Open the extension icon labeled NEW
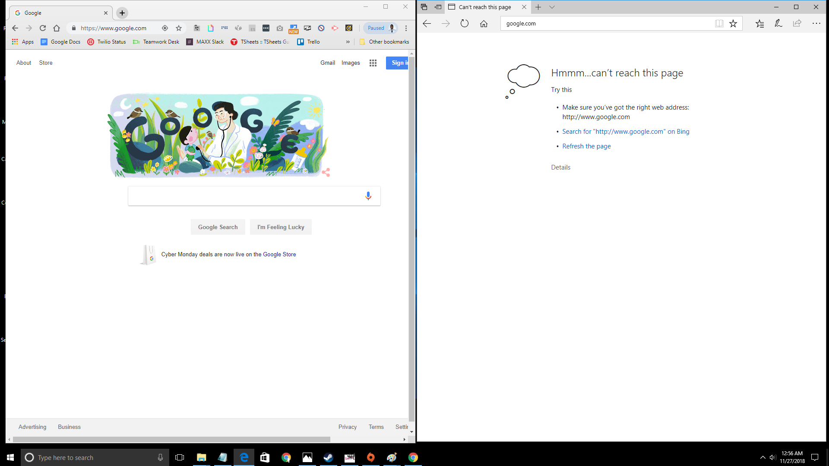The height and width of the screenshot is (466, 829). pos(294,29)
